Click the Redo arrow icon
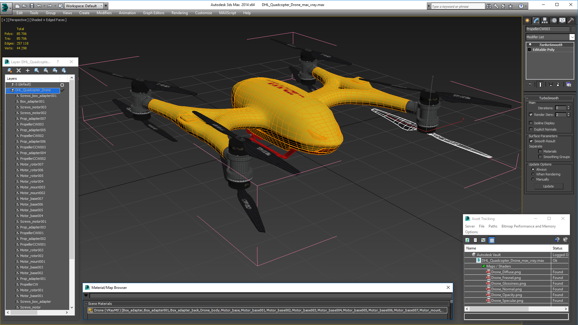 click(50, 6)
